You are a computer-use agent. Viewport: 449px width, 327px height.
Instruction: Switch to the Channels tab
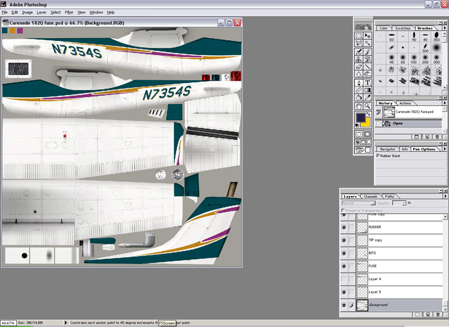pos(370,197)
